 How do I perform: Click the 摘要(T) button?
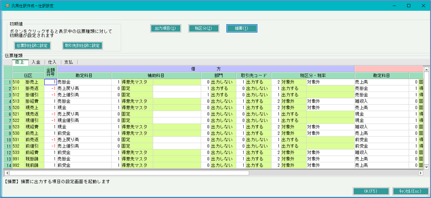click(242, 28)
